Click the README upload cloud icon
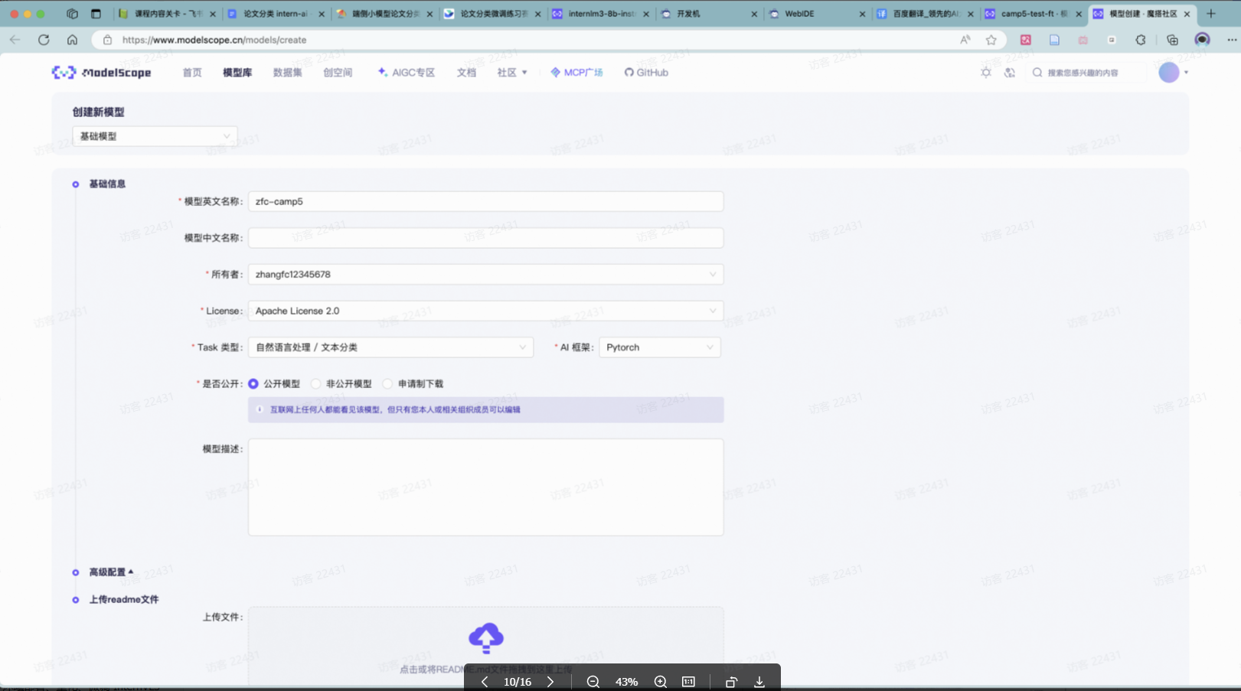The width and height of the screenshot is (1241, 691). (x=486, y=637)
